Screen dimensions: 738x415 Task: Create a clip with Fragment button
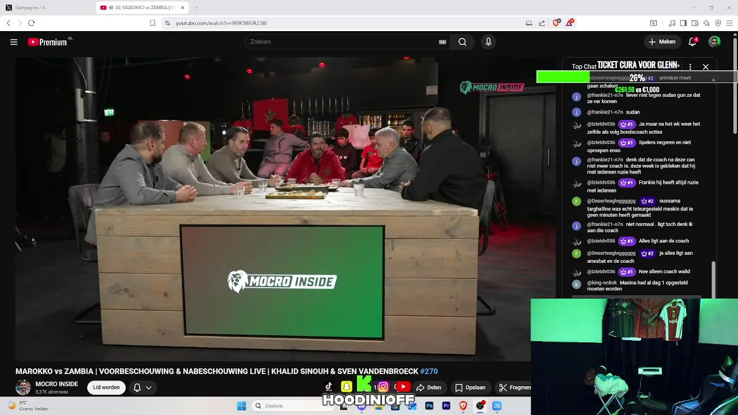point(513,387)
